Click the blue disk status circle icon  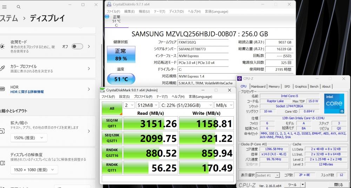(107, 16)
